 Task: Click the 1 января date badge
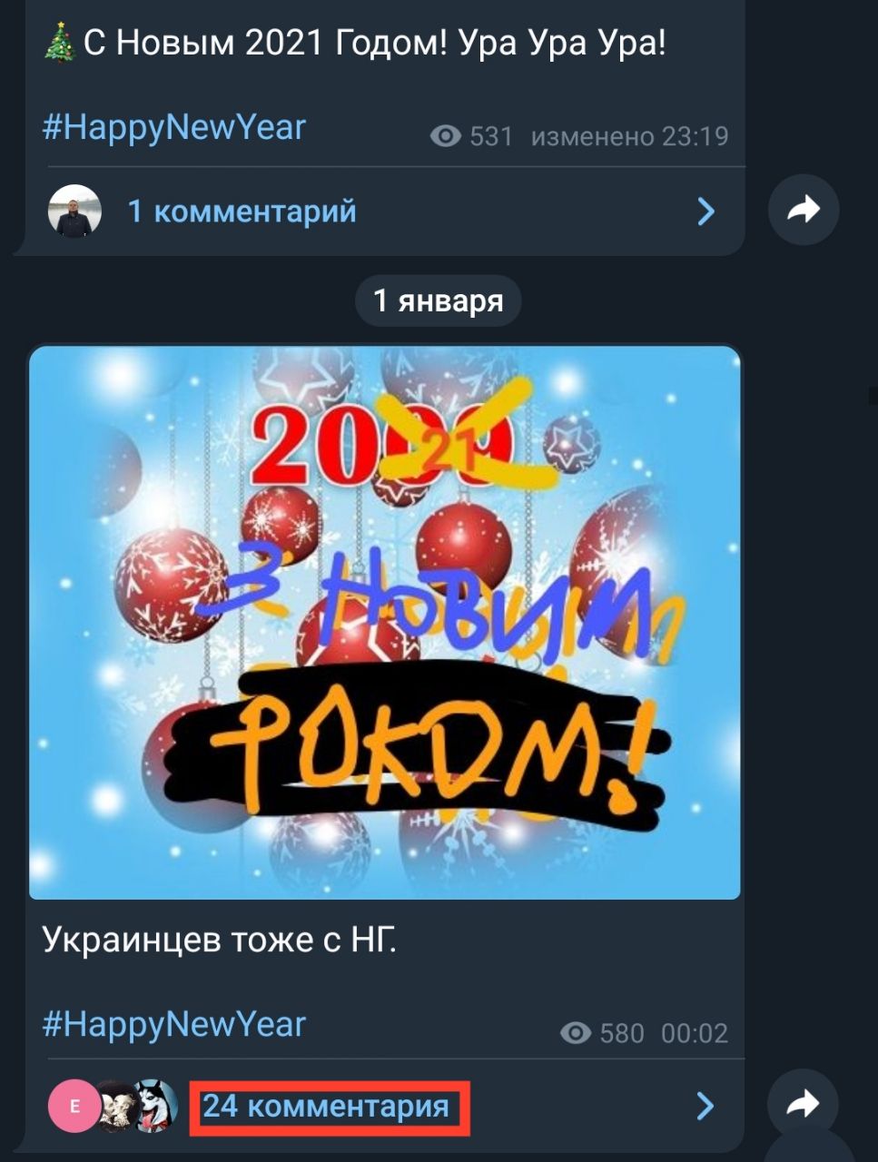(439, 300)
